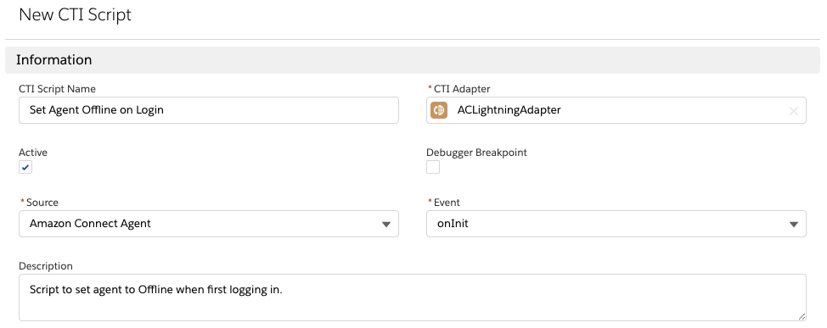This screenshot has width=827, height=328.
Task: Select the Amazon Connect Agent source value
Action: tap(90, 223)
